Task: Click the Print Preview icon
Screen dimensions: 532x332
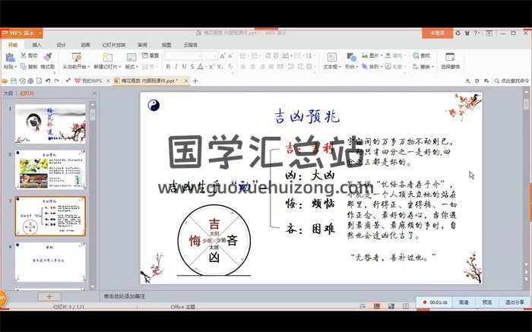Action: coord(39,81)
